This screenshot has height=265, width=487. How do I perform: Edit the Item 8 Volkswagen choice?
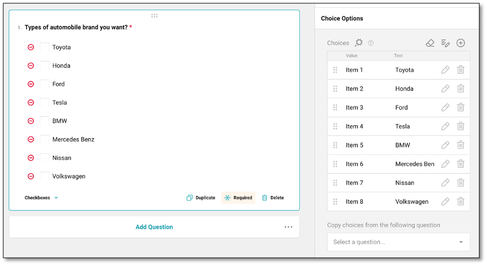[x=445, y=202]
